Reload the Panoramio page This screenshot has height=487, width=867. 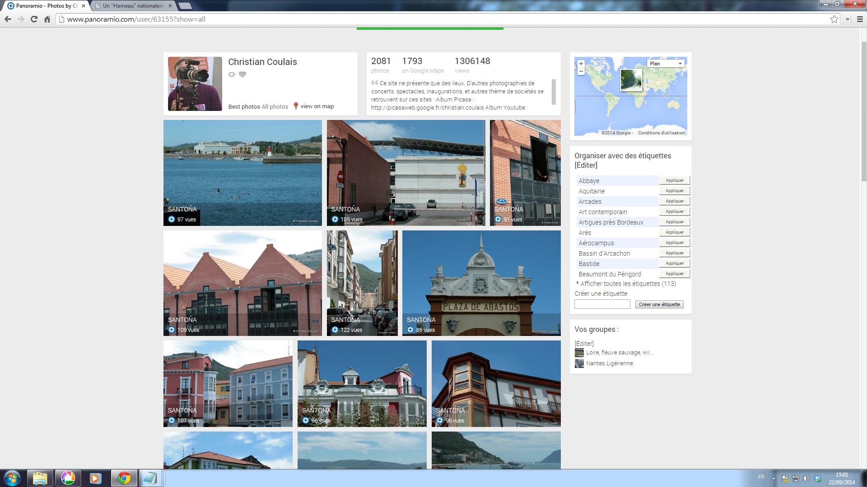[x=34, y=19]
